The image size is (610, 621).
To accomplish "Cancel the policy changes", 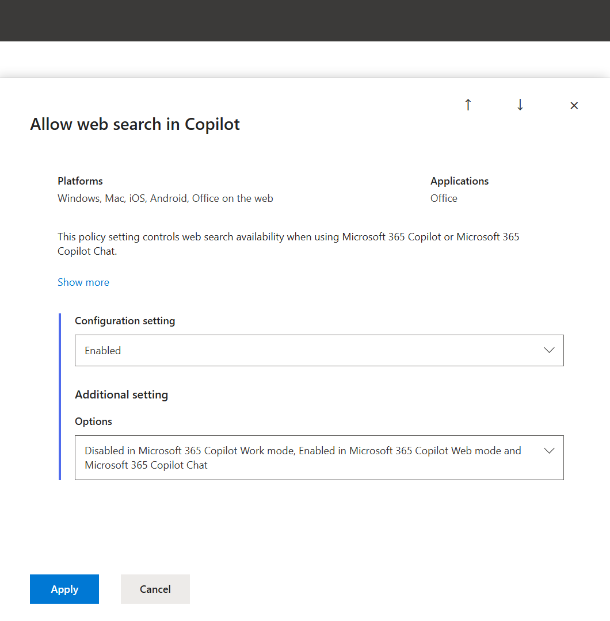I will 155,589.
